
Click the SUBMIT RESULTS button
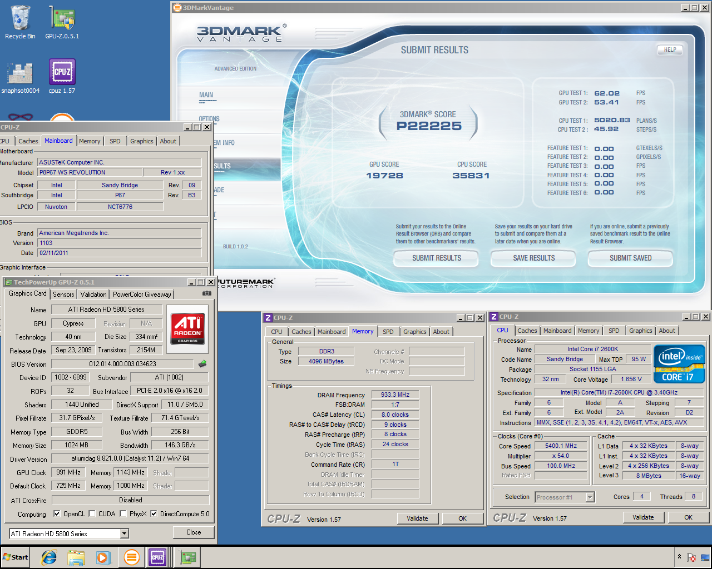pos(437,258)
